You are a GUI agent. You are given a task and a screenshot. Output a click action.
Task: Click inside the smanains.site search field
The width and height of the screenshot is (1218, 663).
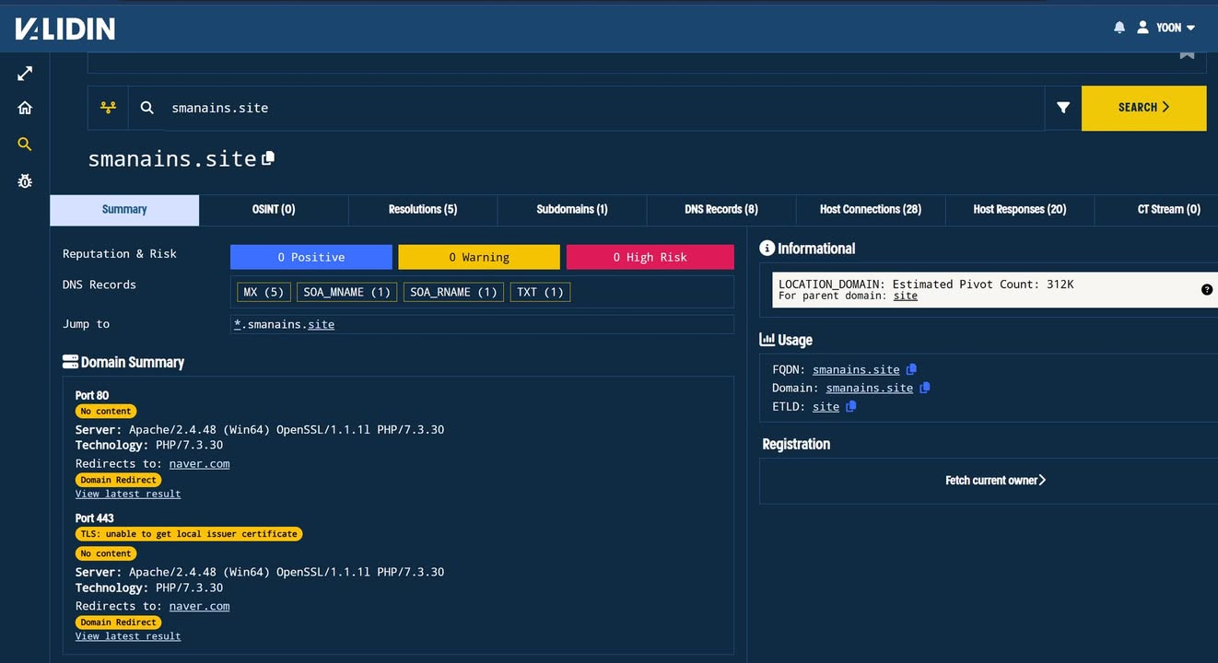coord(369,108)
